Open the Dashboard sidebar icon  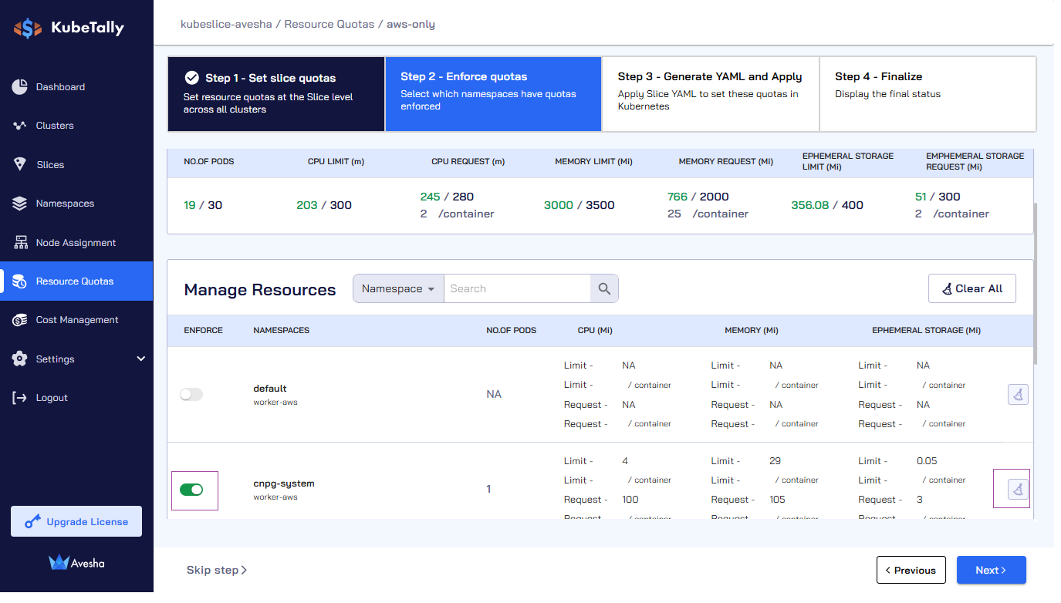click(x=20, y=87)
